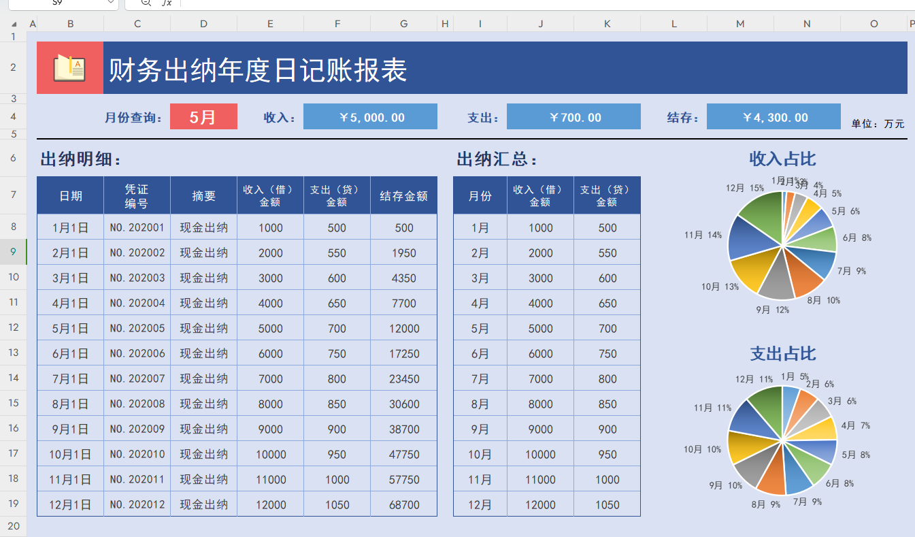The height and width of the screenshot is (537, 915).
Task: Click the 单位：万元 text
Action: tap(878, 123)
